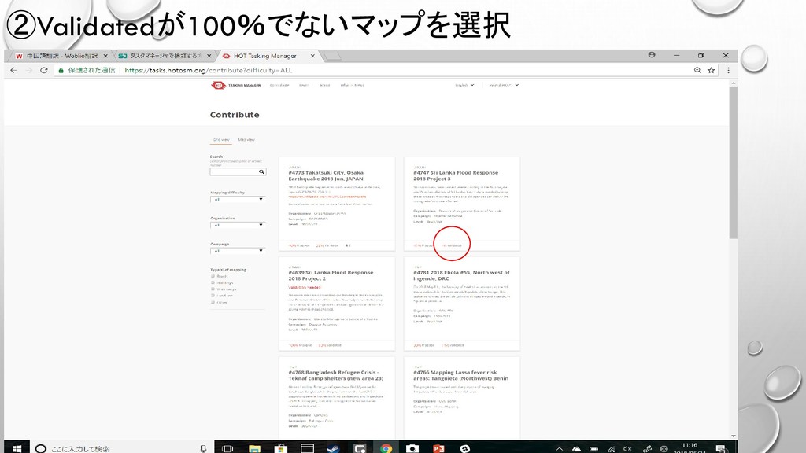Click the search magnifier in Search box
The image size is (806, 453).
click(261, 171)
